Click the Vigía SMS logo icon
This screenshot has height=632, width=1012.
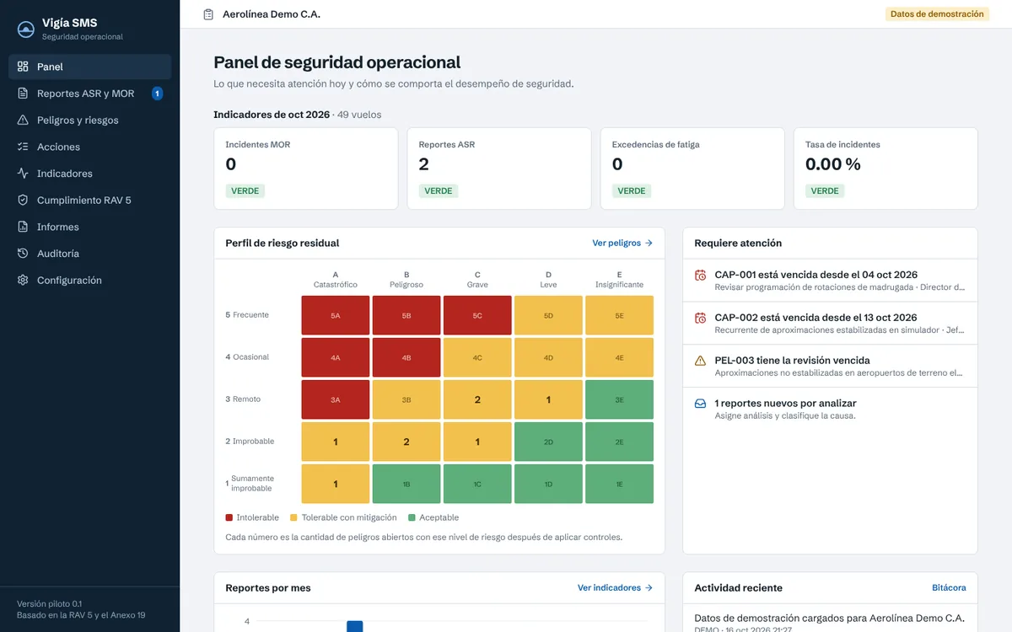point(26,29)
